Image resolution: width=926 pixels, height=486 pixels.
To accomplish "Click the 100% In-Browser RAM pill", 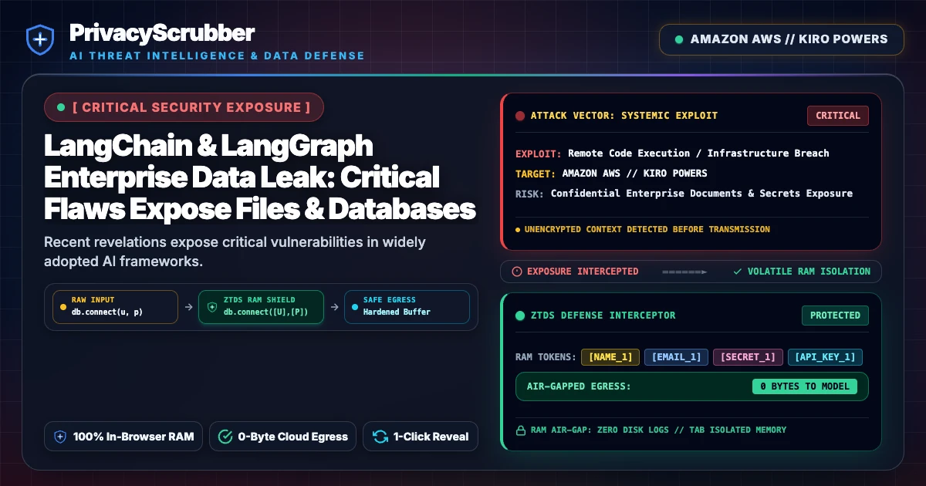I will (x=123, y=437).
